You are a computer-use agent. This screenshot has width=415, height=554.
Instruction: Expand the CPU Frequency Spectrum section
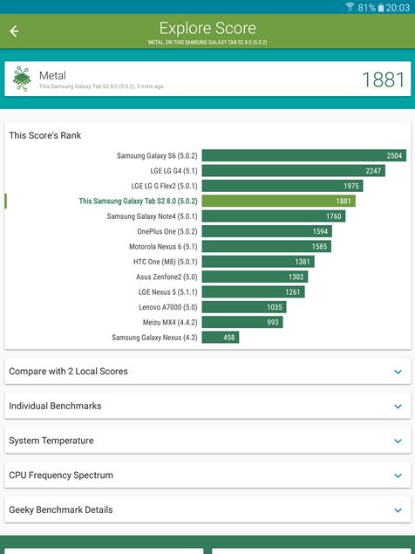pyautogui.click(x=207, y=475)
